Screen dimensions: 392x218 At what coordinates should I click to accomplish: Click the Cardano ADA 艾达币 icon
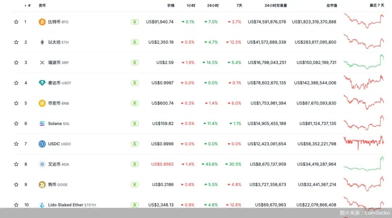coord(42,164)
